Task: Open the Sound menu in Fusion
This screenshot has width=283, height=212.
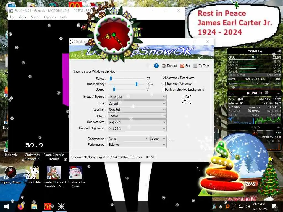Action: (36, 17)
